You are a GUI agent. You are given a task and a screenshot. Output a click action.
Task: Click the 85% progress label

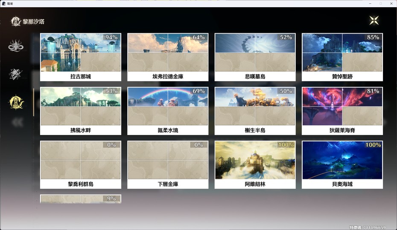pos(373,37)
